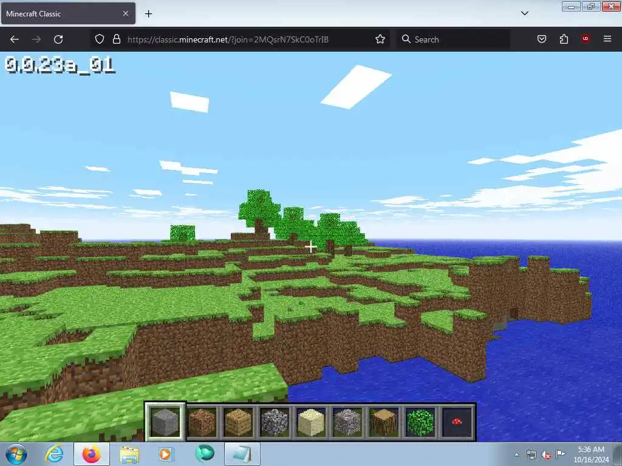Select the gravel block in hotbar
The image size is (622, 466).
(x=347, y=422)
